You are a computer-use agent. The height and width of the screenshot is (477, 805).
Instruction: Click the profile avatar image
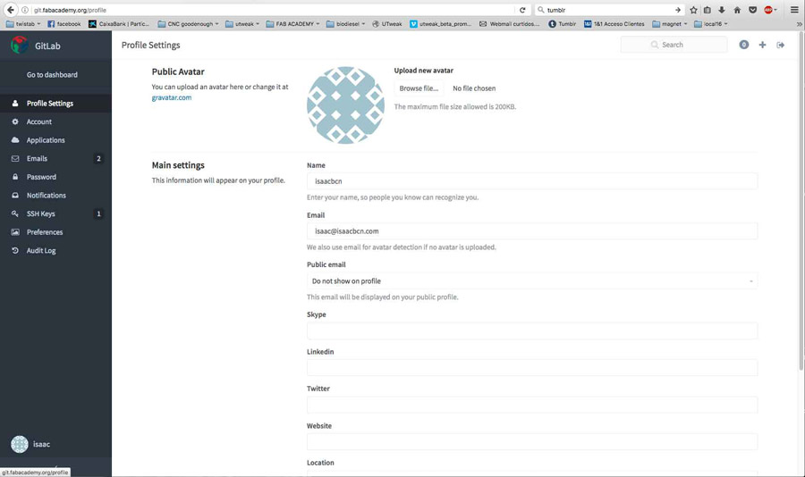[x=345, y=105]
